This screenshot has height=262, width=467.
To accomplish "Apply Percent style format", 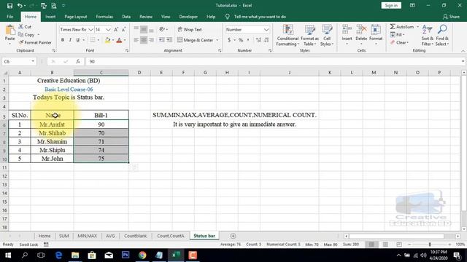I will pos(241,40).
